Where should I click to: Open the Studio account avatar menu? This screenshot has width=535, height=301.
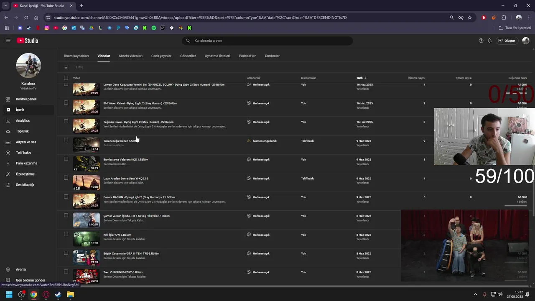click(x=525, y=41)
